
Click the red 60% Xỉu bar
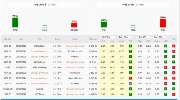click(x=163, y=23)
